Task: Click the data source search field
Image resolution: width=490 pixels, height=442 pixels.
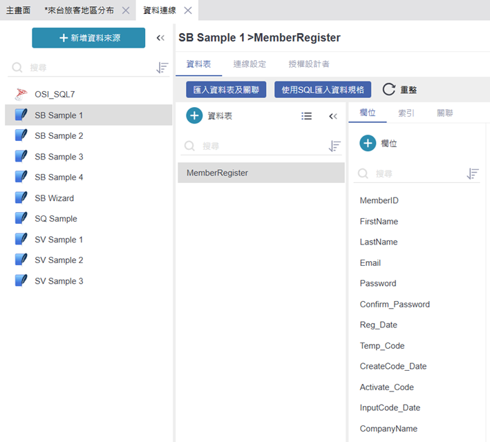Action: tap(83, 68)
